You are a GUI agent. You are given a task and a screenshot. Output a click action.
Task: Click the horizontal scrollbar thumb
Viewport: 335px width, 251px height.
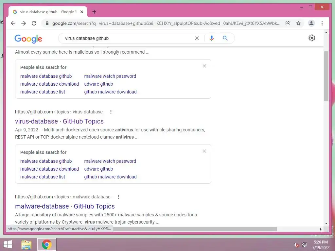[x=195, y=229]
